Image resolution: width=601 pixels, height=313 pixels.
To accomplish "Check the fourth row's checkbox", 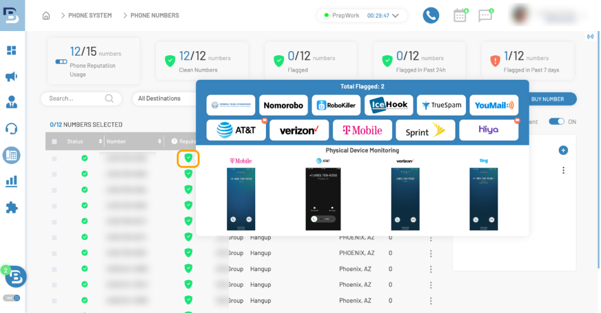I will click(x=55, y=206).
